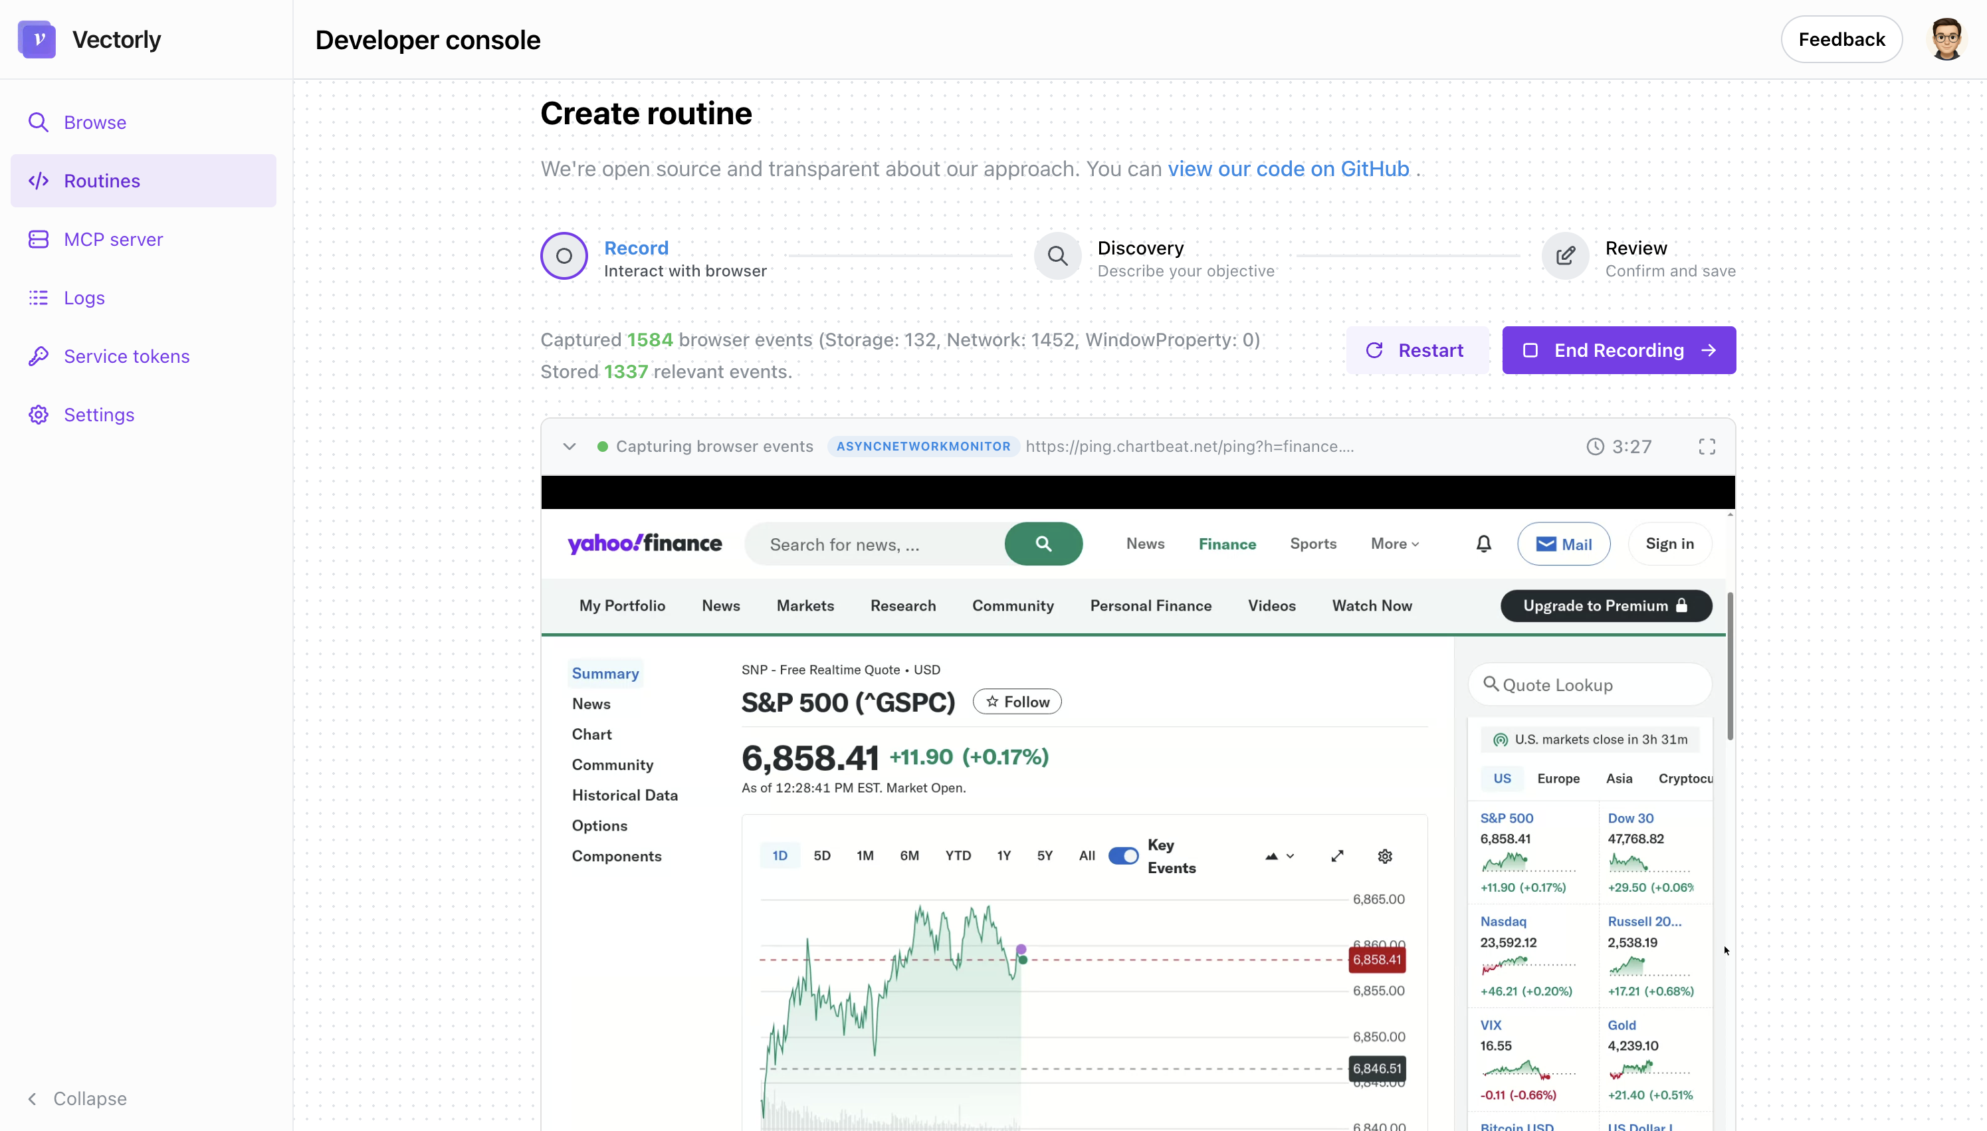The image size is (1987, 1131).
Task: Open the chart type dropdown
Action: click(1279, 856)
